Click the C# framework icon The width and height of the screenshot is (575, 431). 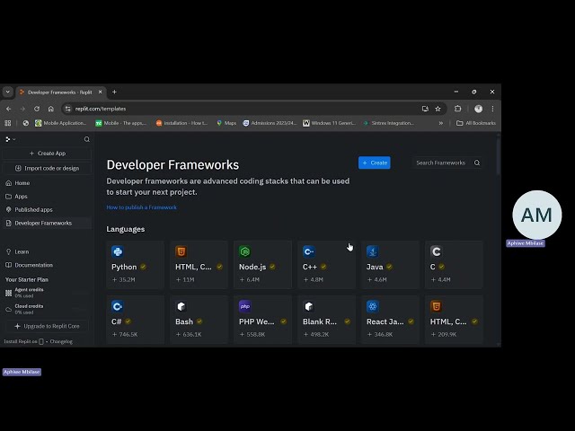point(117,306)
